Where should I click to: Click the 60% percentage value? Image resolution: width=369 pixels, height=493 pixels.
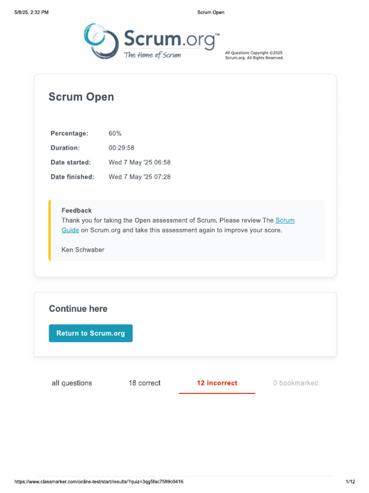tap(115, 133)
